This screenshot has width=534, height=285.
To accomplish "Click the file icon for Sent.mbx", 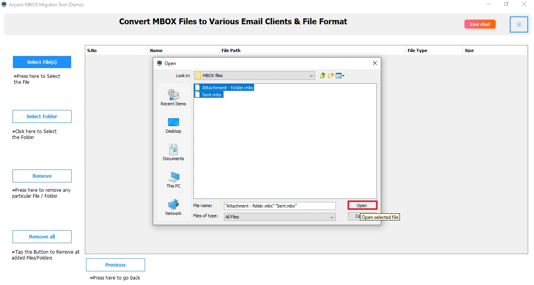I will [197, 95].
